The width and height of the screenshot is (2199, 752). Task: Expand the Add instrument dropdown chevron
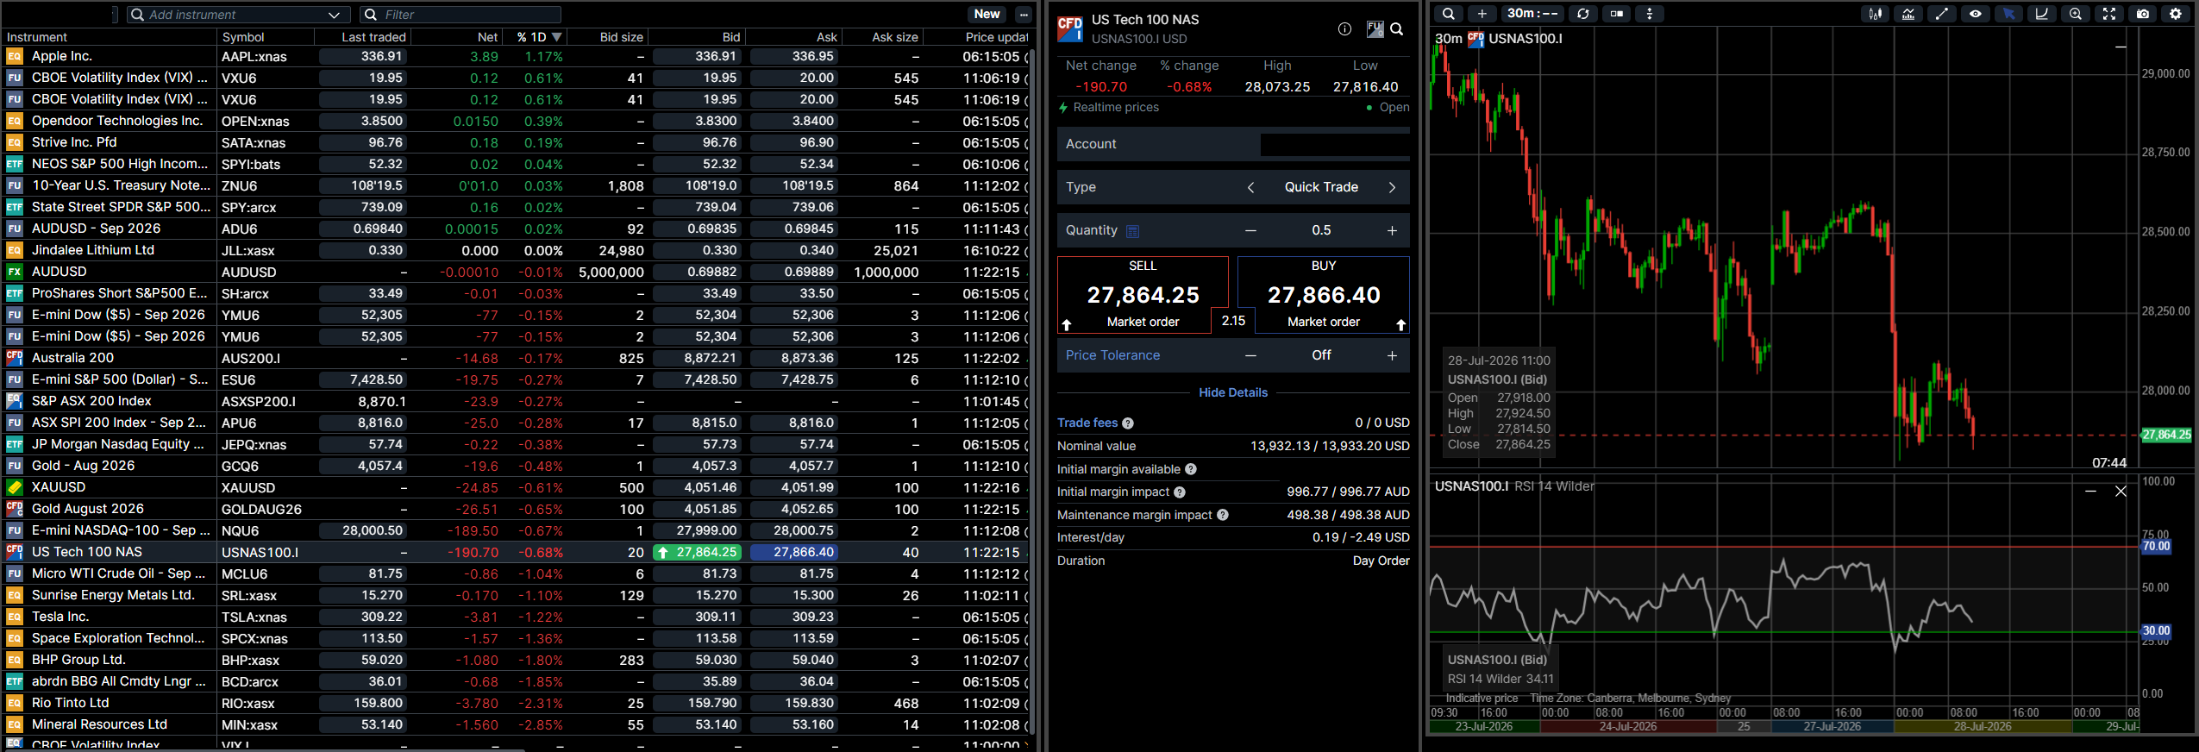click(334, 15)
